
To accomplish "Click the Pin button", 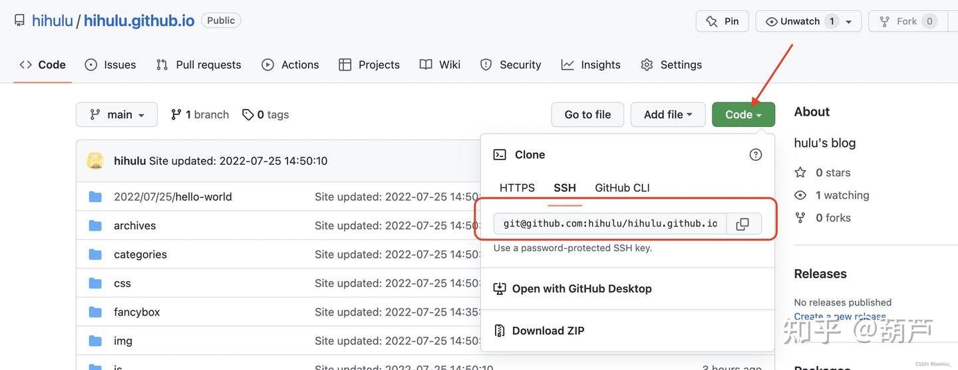I will coord(722,21).
